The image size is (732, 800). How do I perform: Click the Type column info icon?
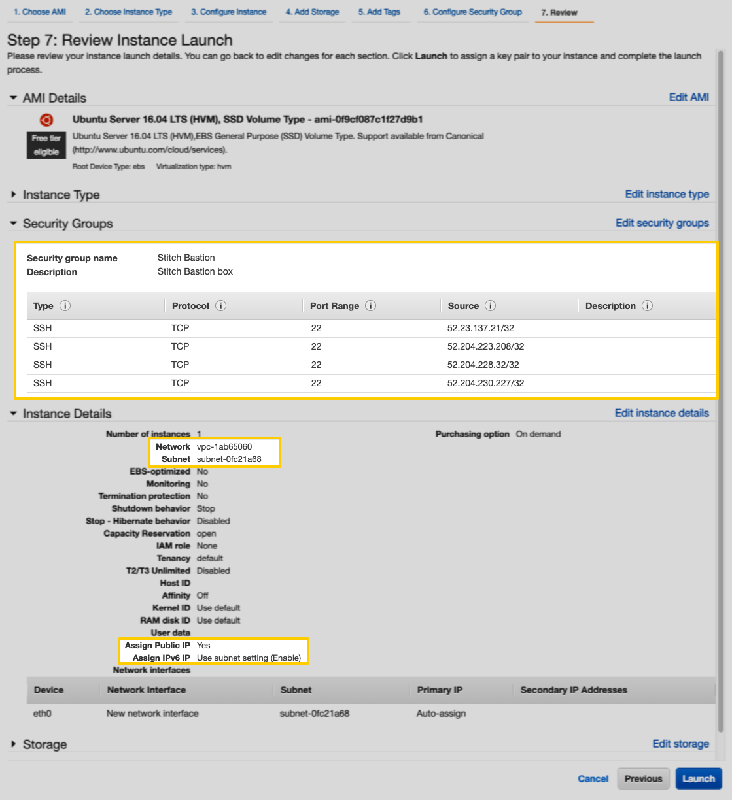pos(65,305)
